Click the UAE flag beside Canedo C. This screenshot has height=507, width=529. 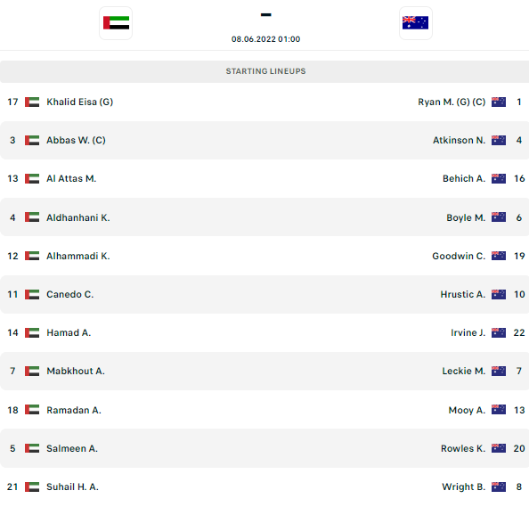[x=32, y=294]
